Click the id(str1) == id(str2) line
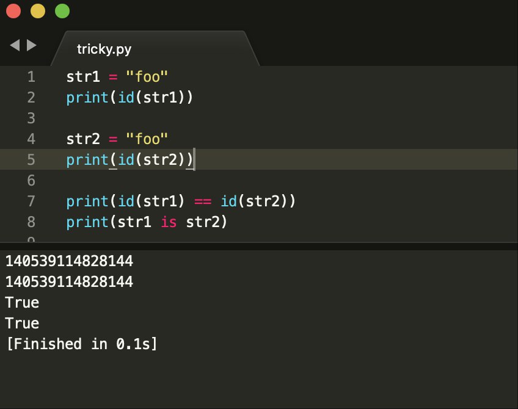The image size is (518, 409). (x=181, y=201)
